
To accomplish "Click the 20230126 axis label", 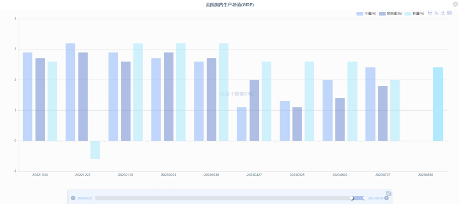I will pos(125,175).
